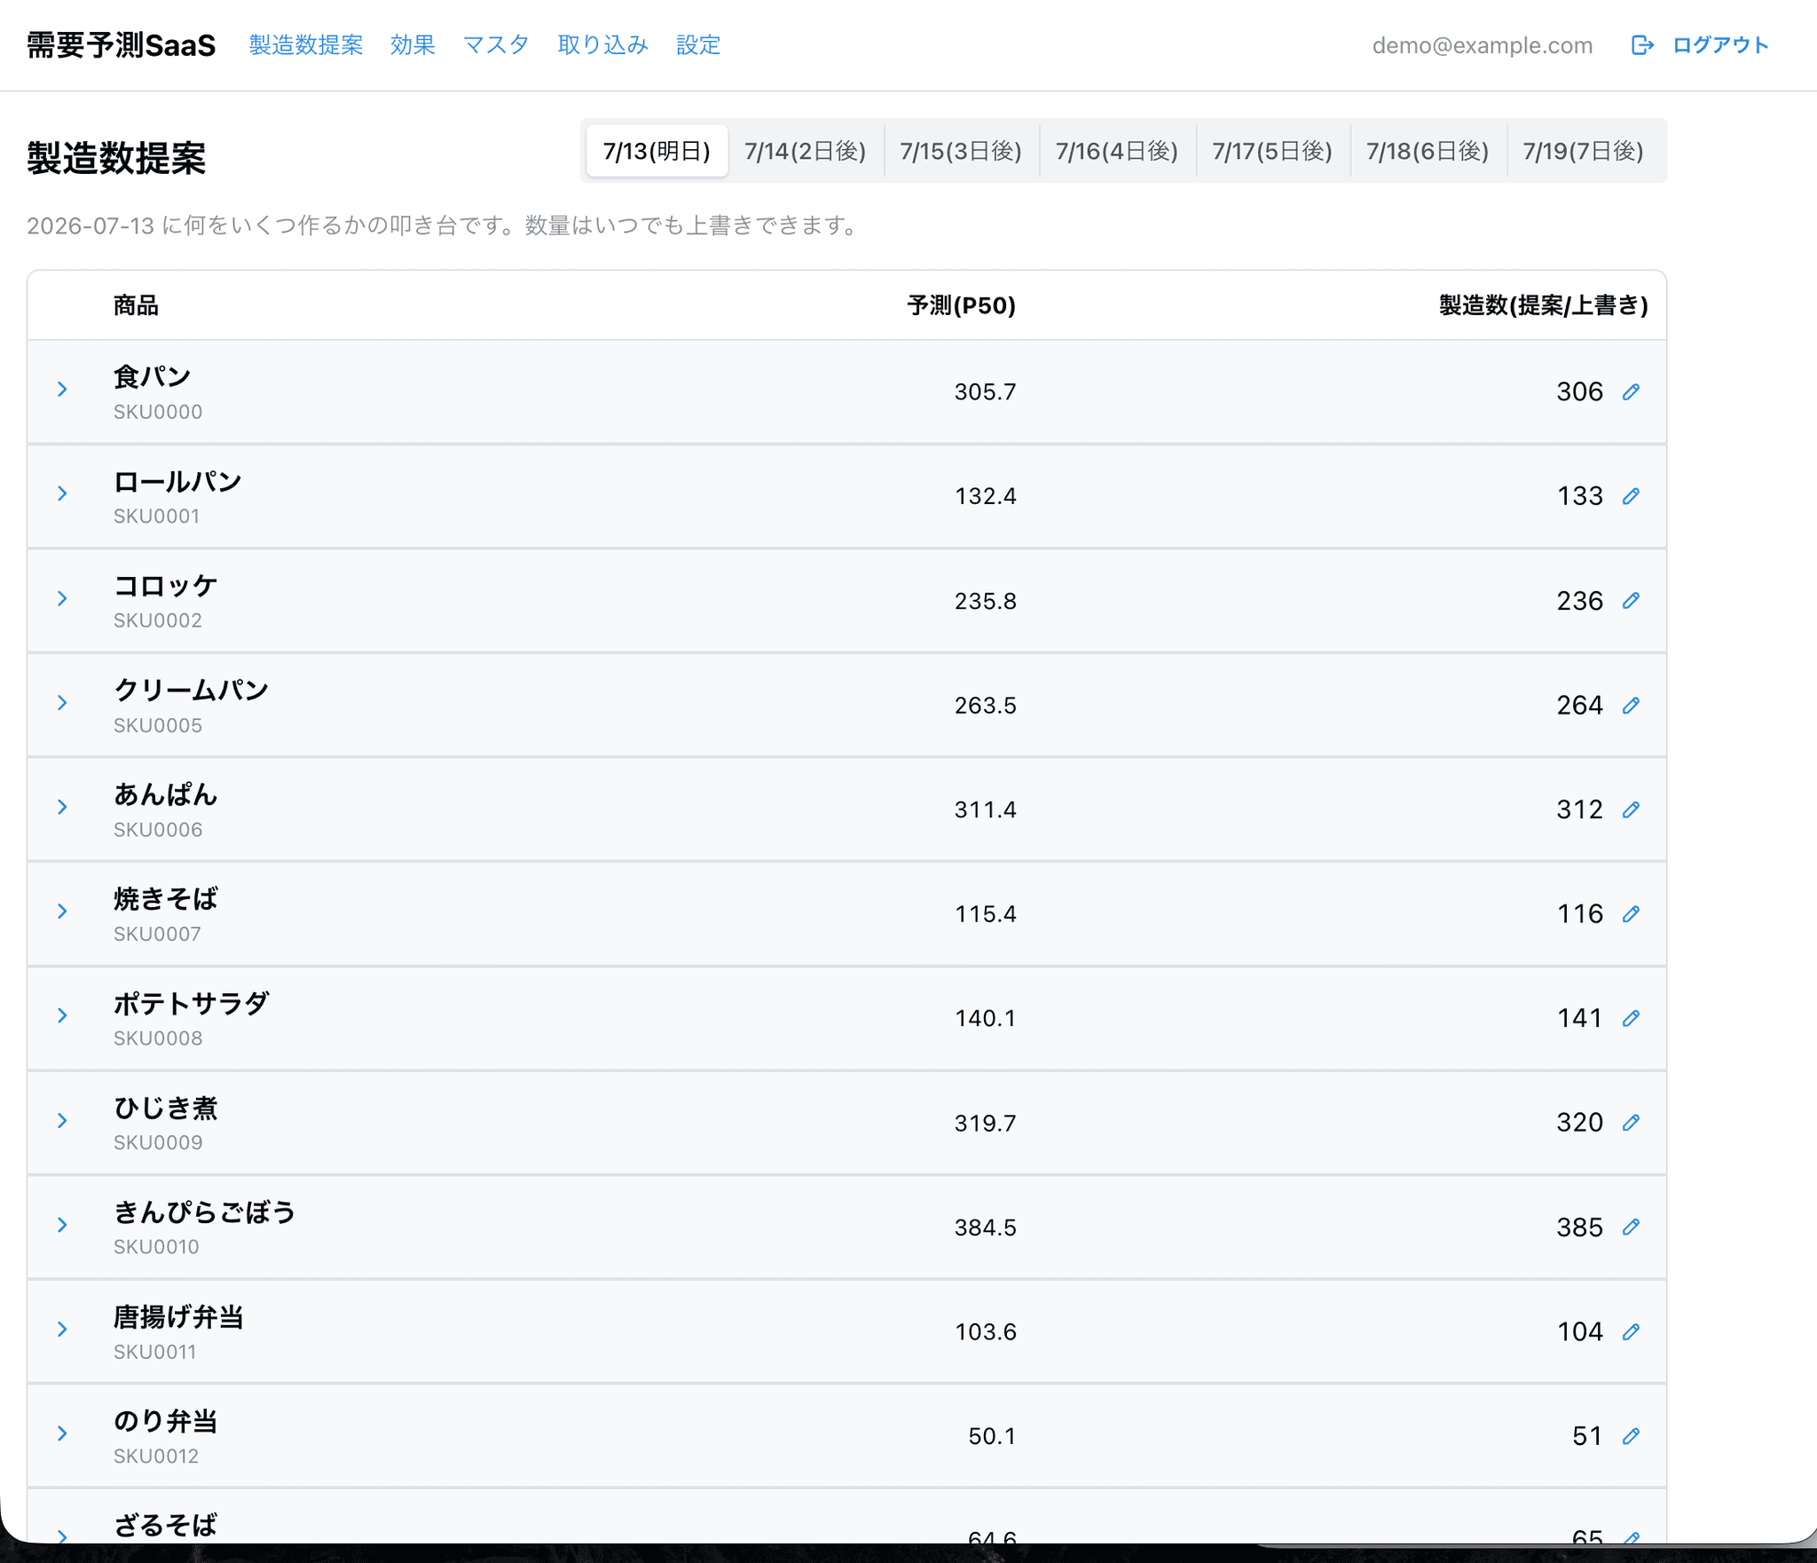This screenshot has height=1563, width=1817.
Task: Expand the 食パン row details
Action: click(62, 390)
